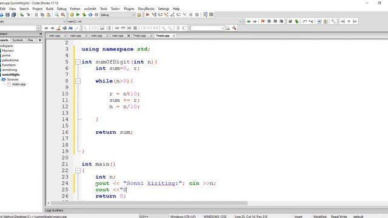Open the Build menu
388x218 pixels.
click(50, 8)
